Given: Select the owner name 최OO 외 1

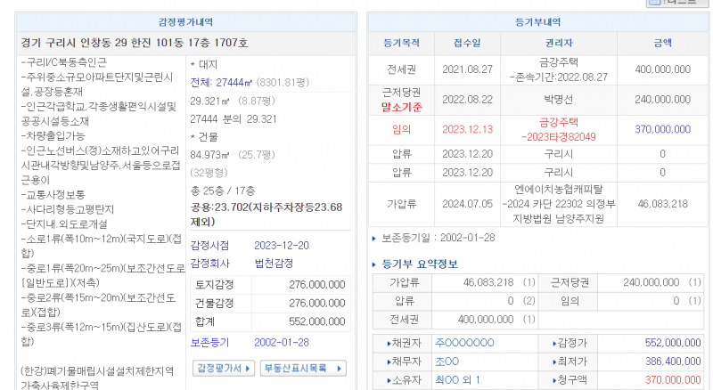Looking at the screenshot, I should point(457,380).
